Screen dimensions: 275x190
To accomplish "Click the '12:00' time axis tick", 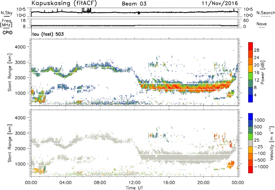I will click(134, 183).
